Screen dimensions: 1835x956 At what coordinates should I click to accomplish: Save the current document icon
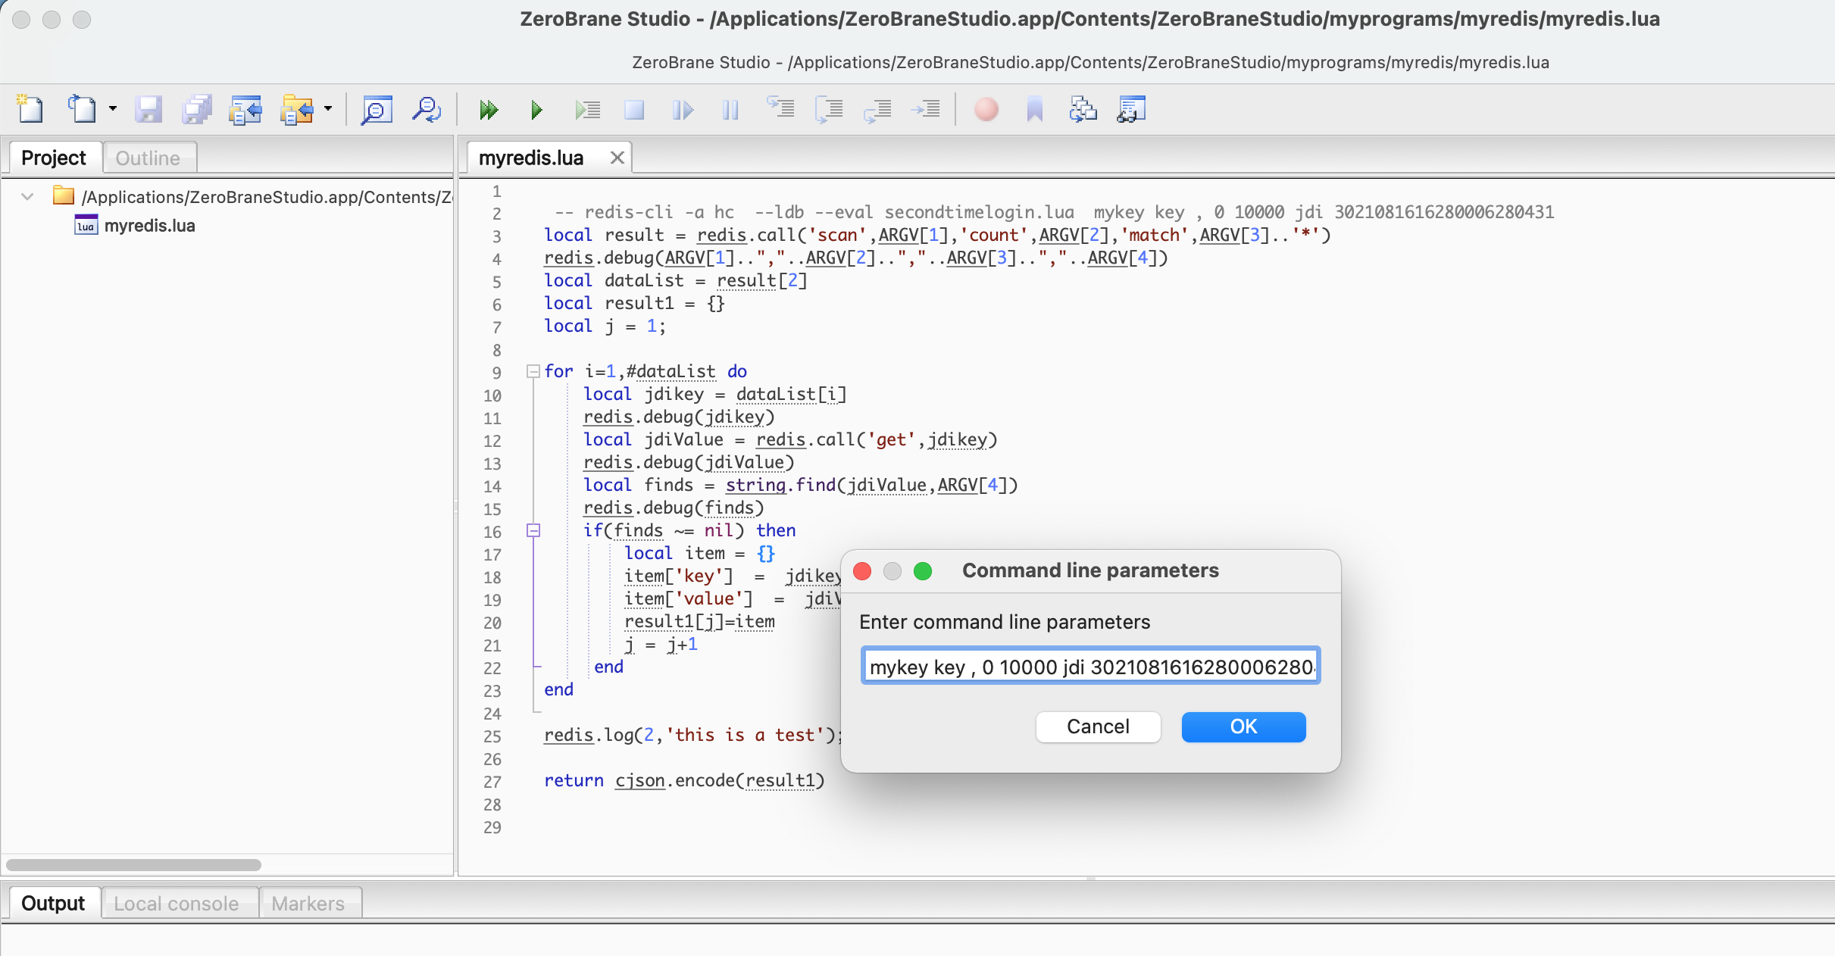point(148,110)
